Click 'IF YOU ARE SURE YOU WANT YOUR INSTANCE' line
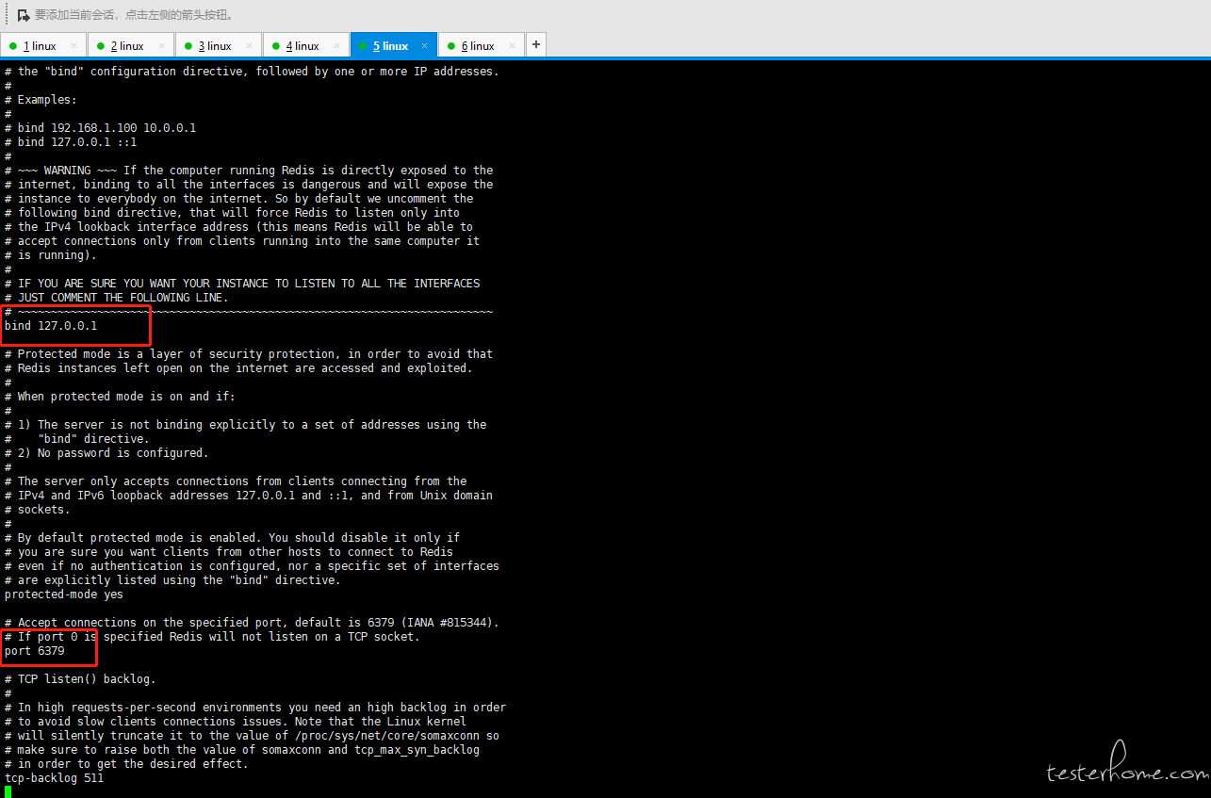The width and height of the screenshot is (1211, 798). [x=242, y=284]
